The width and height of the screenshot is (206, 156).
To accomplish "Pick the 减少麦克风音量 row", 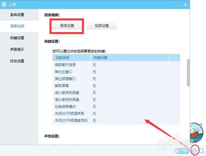I will [116, 92].
